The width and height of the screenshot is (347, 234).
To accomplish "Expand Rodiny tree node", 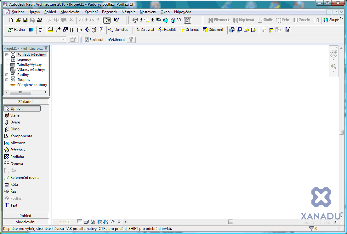I will click(7, 75).
